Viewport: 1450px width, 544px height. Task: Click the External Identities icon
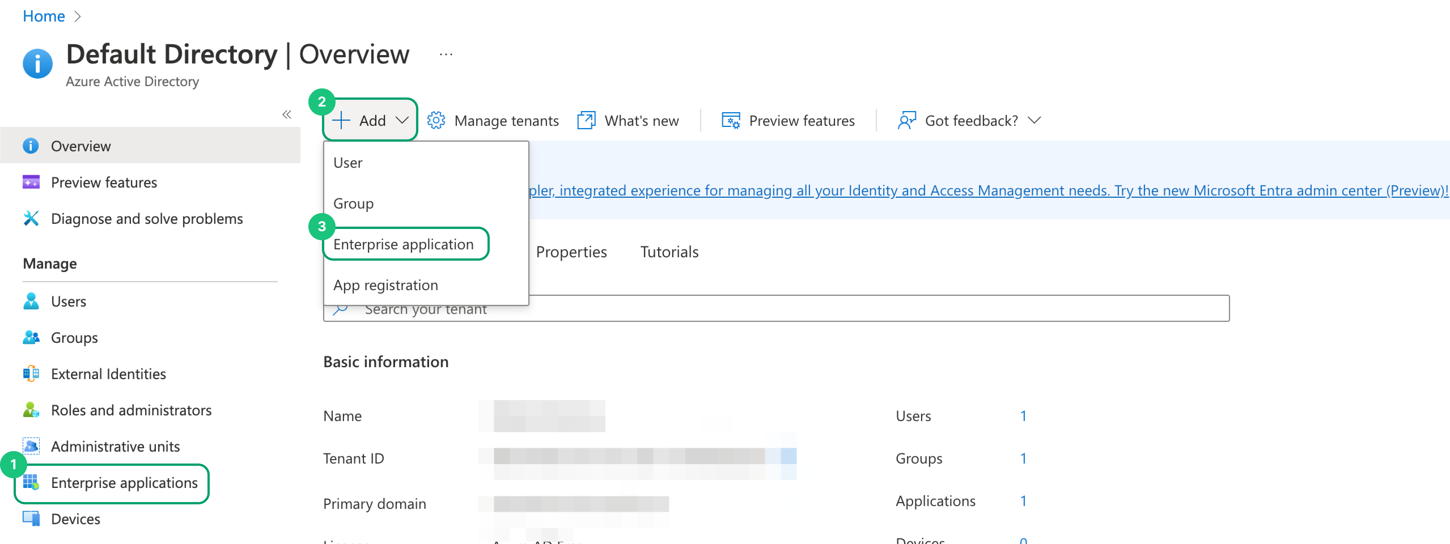pyautogui.click(x=31, y=373)
